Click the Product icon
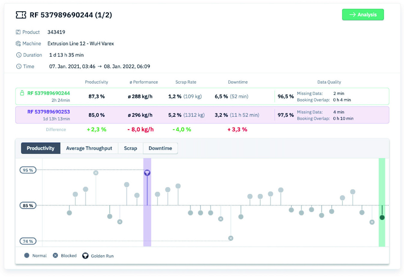 click(18, 32)
